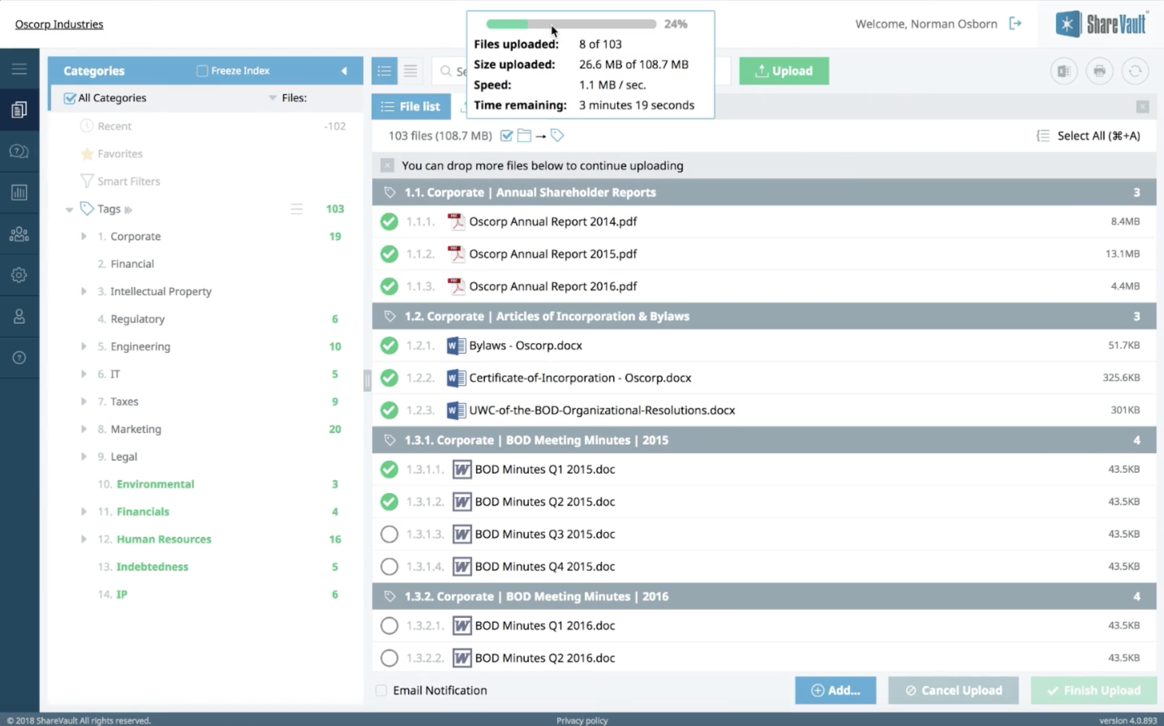1164x726 pixels.
Task: Click green check of Oscorp Annual Report 2015
Action: (390, 254)
